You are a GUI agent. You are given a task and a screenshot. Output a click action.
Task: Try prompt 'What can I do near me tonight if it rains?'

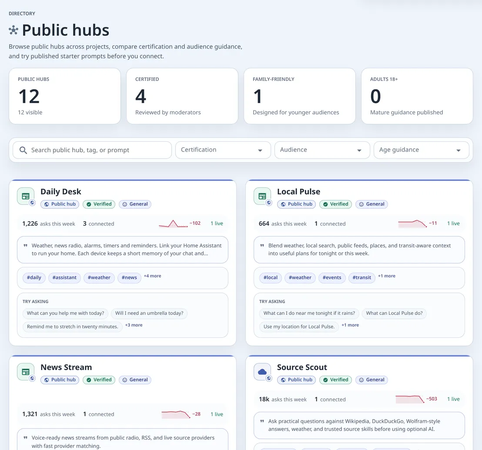pos(309,313)
